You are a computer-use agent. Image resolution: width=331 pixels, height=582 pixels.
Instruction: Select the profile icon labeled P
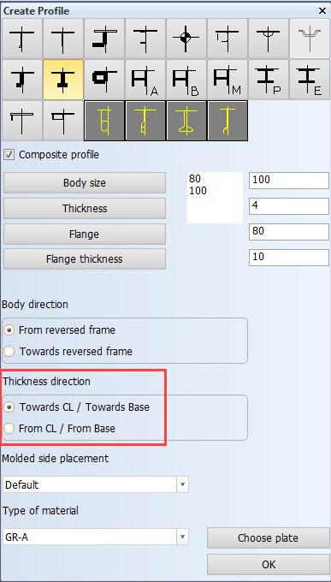269,80
